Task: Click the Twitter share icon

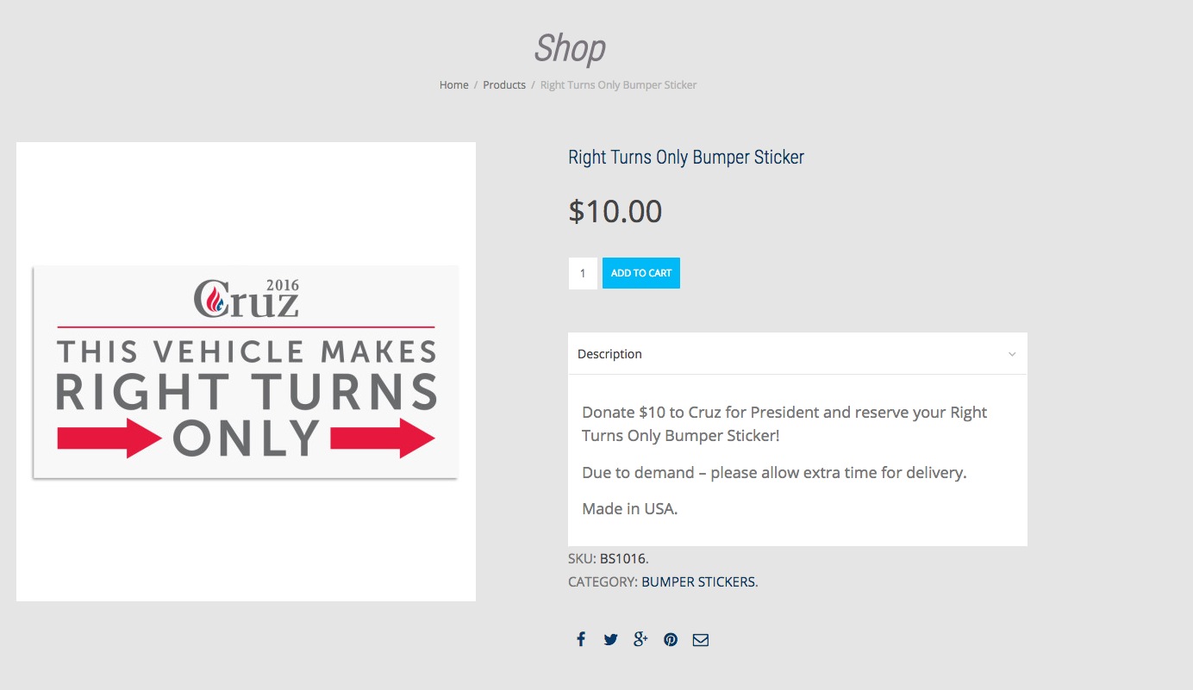Action: click(x=610, y=639)
